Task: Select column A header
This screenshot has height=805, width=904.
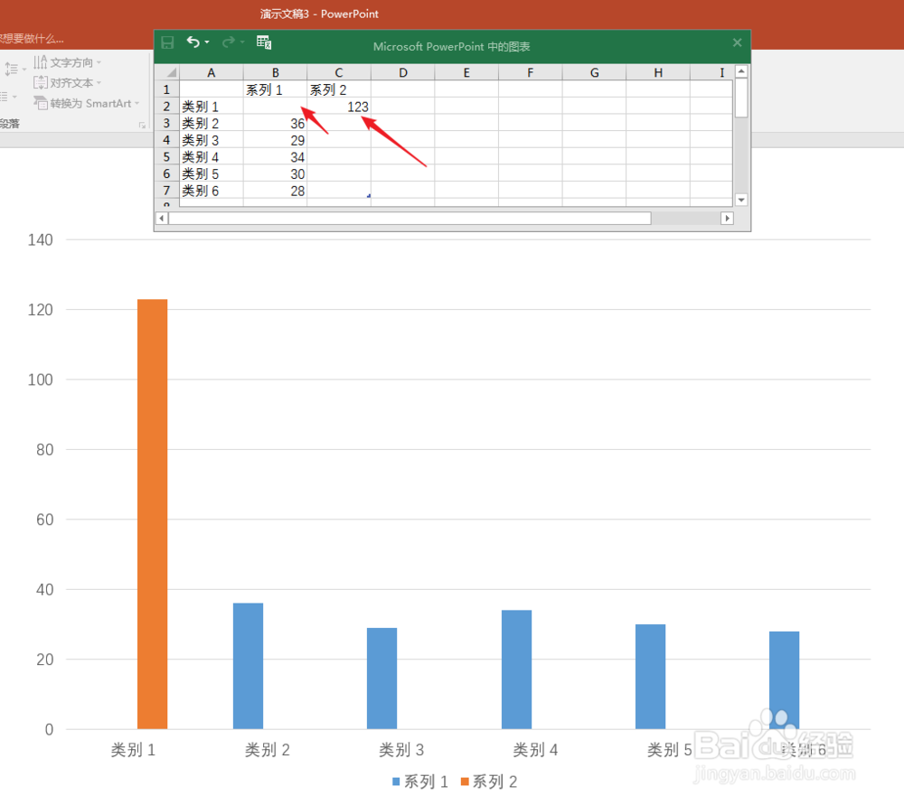Action: (x=211, y=72)
